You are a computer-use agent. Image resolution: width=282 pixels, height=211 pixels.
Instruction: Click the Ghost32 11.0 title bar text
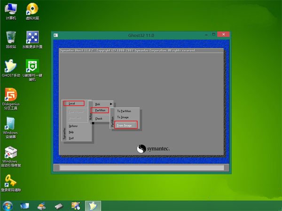[x=141, y=35]
